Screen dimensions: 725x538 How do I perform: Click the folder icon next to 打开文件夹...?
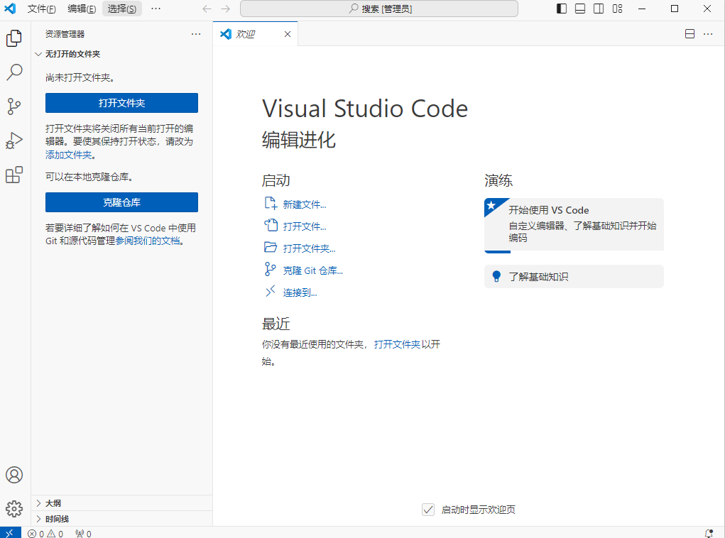click(271, 247)
